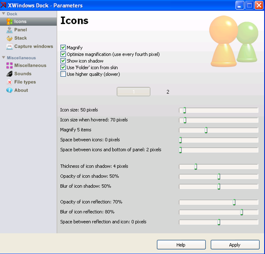Select settings page 1
This screenshot has width=265, height=254.
pyautogui.click(x=133, y=92)
